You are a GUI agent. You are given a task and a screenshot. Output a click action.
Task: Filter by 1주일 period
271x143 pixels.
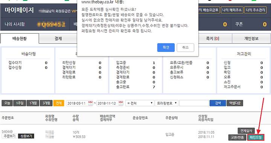(20, 103)
